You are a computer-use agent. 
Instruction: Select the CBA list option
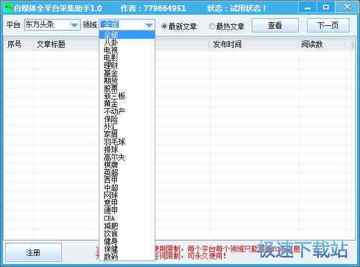click(127, 218)
